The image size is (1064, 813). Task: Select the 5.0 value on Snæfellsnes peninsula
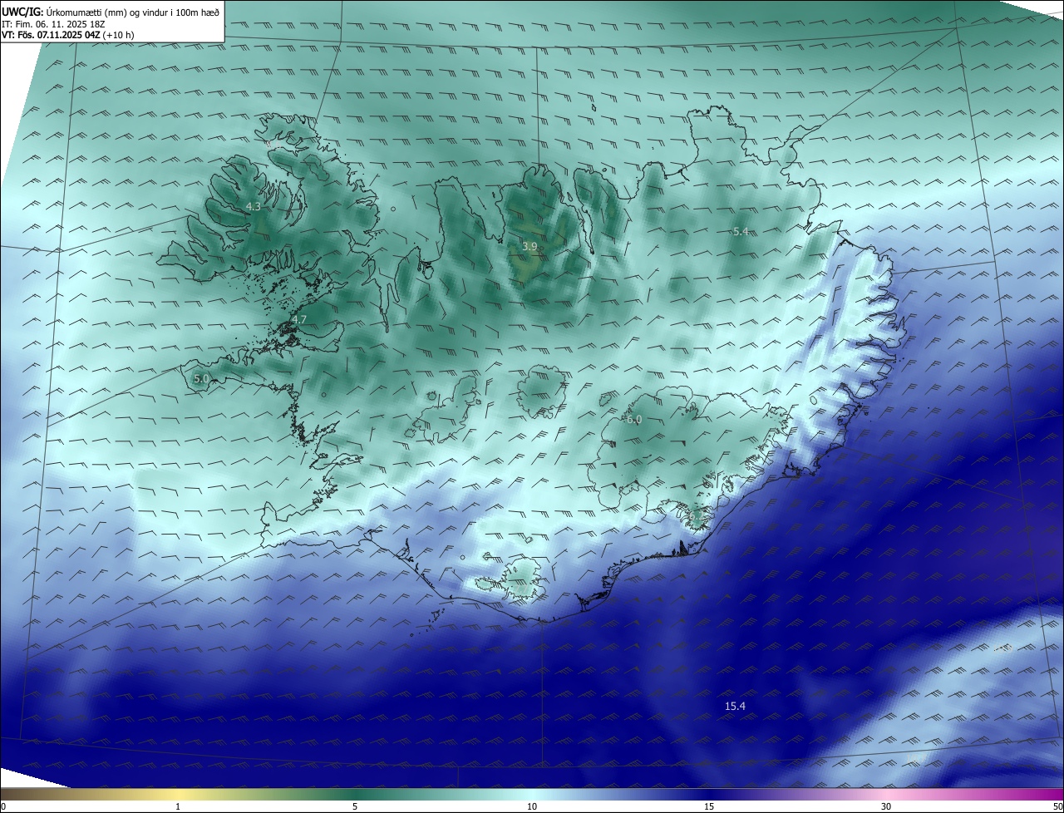(x=201, y=378)
